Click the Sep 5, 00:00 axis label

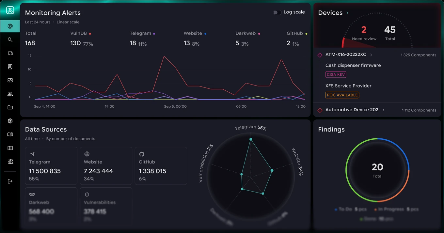pyautogui.click(x=175, y=106)
